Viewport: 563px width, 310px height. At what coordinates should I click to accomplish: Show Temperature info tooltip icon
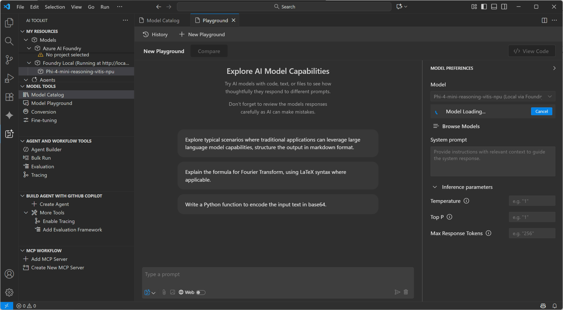[x=466, y=201]
